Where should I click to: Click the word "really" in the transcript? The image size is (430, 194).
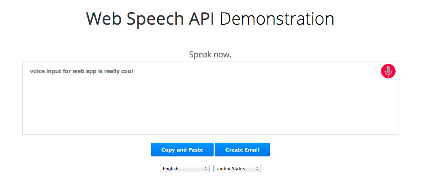111,72
